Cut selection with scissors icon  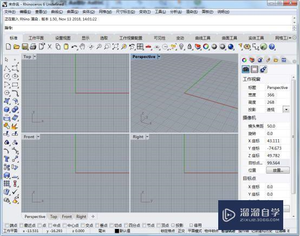pyautogui.click(x=50, y=47)
